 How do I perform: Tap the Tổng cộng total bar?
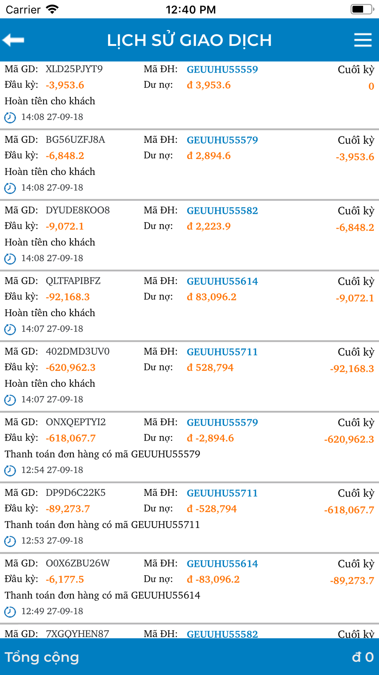[189, 657]
